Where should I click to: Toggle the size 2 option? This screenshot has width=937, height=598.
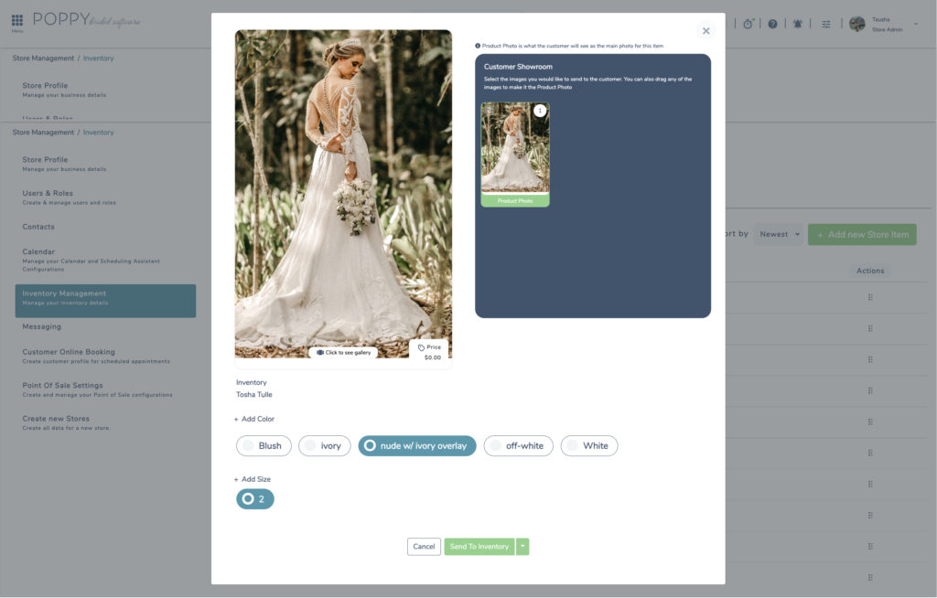point(255,499)
